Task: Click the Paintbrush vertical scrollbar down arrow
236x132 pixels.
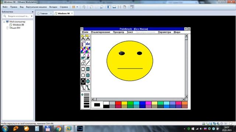Action: pyautogui.click(x=186, y=96)
